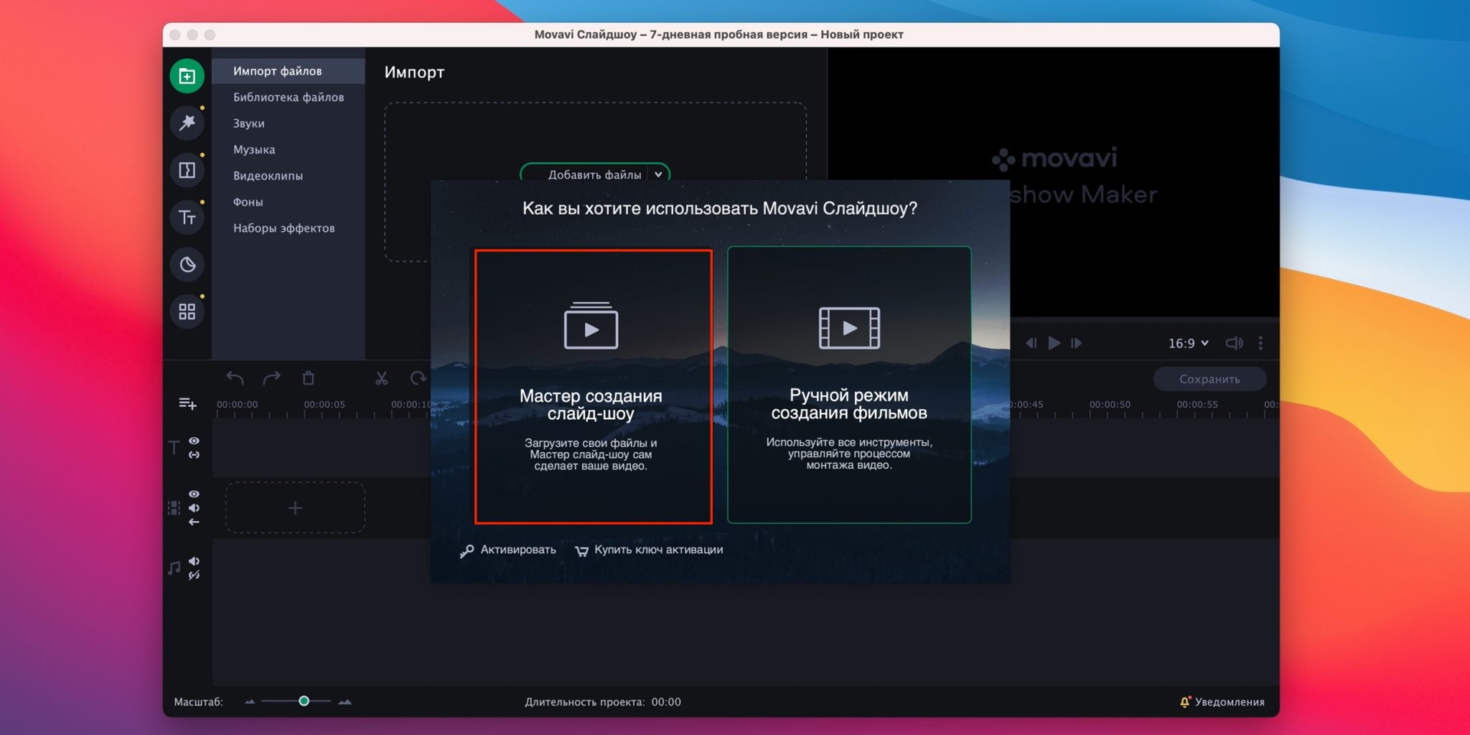This screenshot has width=1470, height=735.
Task: Toggle title track visibility eye
Action: 194,441
